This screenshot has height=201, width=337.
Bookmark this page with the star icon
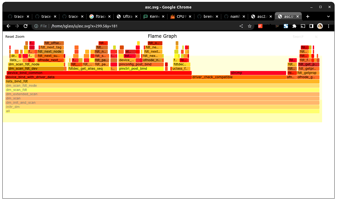[x=250, y=26]
